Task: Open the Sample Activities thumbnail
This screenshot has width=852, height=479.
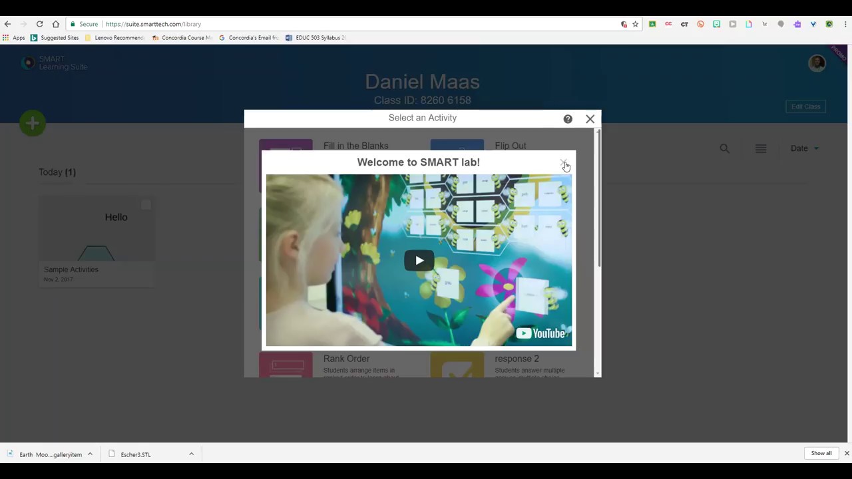Action: [x=97, y=230]
